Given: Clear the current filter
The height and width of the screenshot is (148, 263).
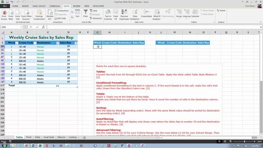Looking at the screenshot, I should point(93,11).
